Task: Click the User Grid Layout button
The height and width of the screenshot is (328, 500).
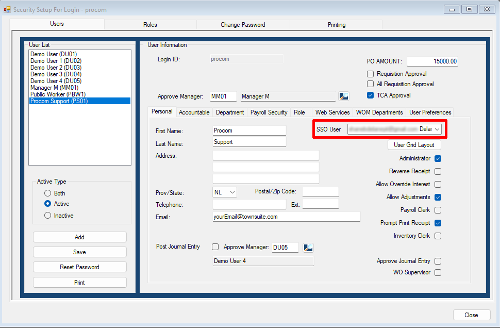Action: coord(414,145)
